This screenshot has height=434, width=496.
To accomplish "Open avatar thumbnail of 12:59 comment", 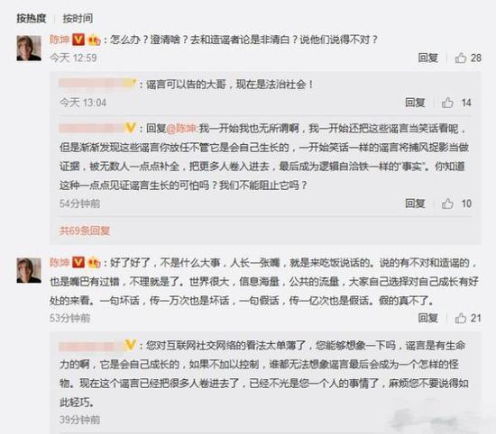I will tap(29, 48).
